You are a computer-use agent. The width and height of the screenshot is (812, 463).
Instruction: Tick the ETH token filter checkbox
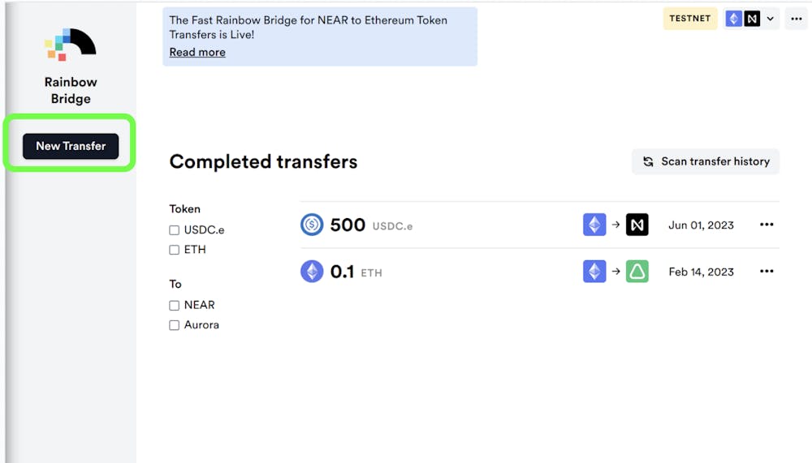point(174,250)
